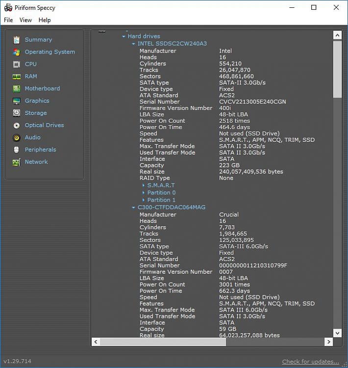Screen dimensions: 348x368
Task: Open the CPU section
Action: pyautogui.click(x=31, y=64)
